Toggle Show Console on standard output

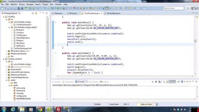pyautogui.click(x=171, y=82)
